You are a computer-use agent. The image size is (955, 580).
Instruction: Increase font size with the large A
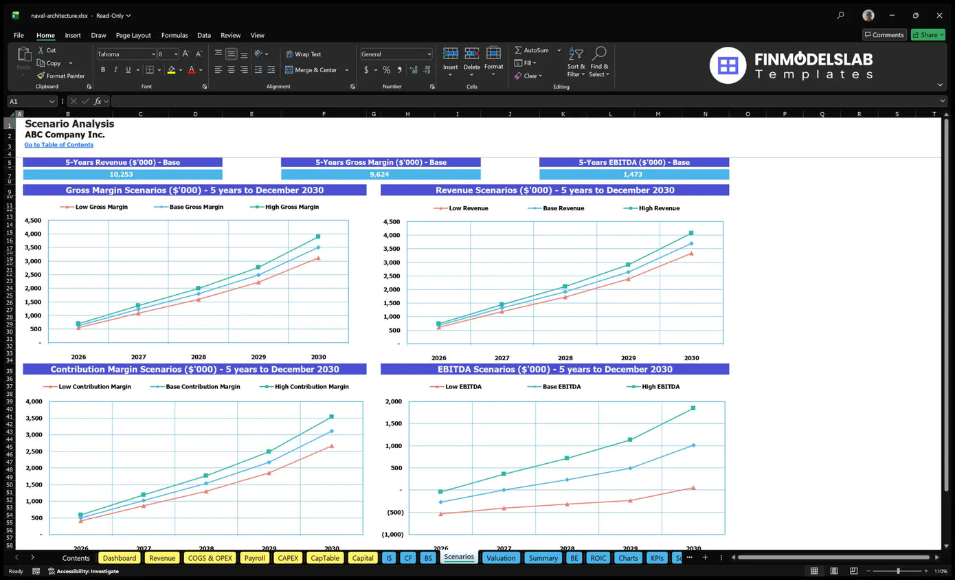pos(186,54)
